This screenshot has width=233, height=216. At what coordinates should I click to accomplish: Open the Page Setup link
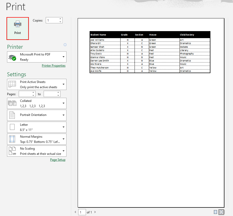coord(58,160)
